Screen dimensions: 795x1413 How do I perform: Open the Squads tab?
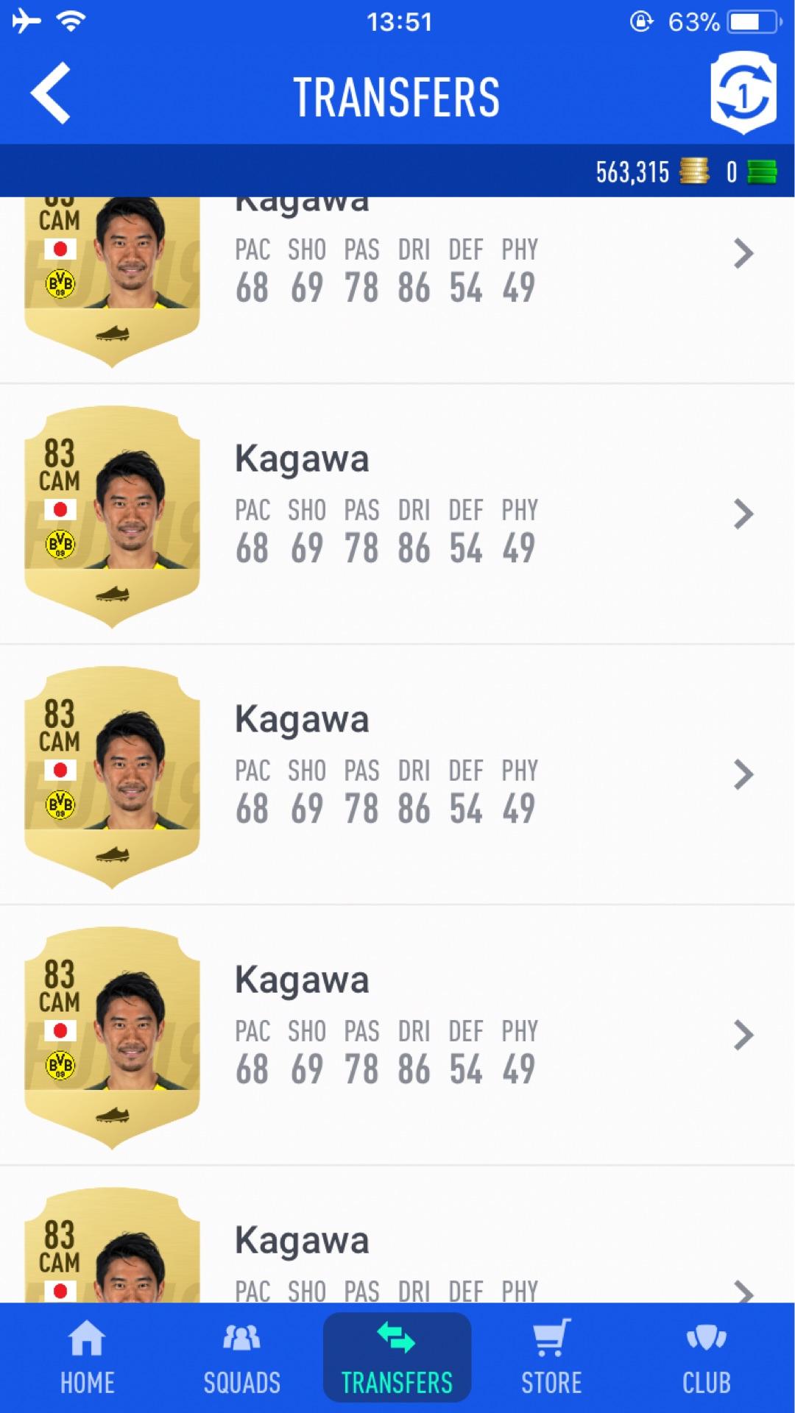pos(242,1358)
